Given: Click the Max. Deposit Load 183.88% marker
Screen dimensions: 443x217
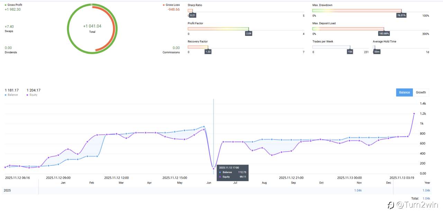Looking at the screenshot, I should (384, 34).
